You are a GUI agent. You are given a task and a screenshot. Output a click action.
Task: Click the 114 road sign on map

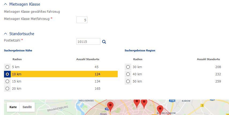coord(173,101)
